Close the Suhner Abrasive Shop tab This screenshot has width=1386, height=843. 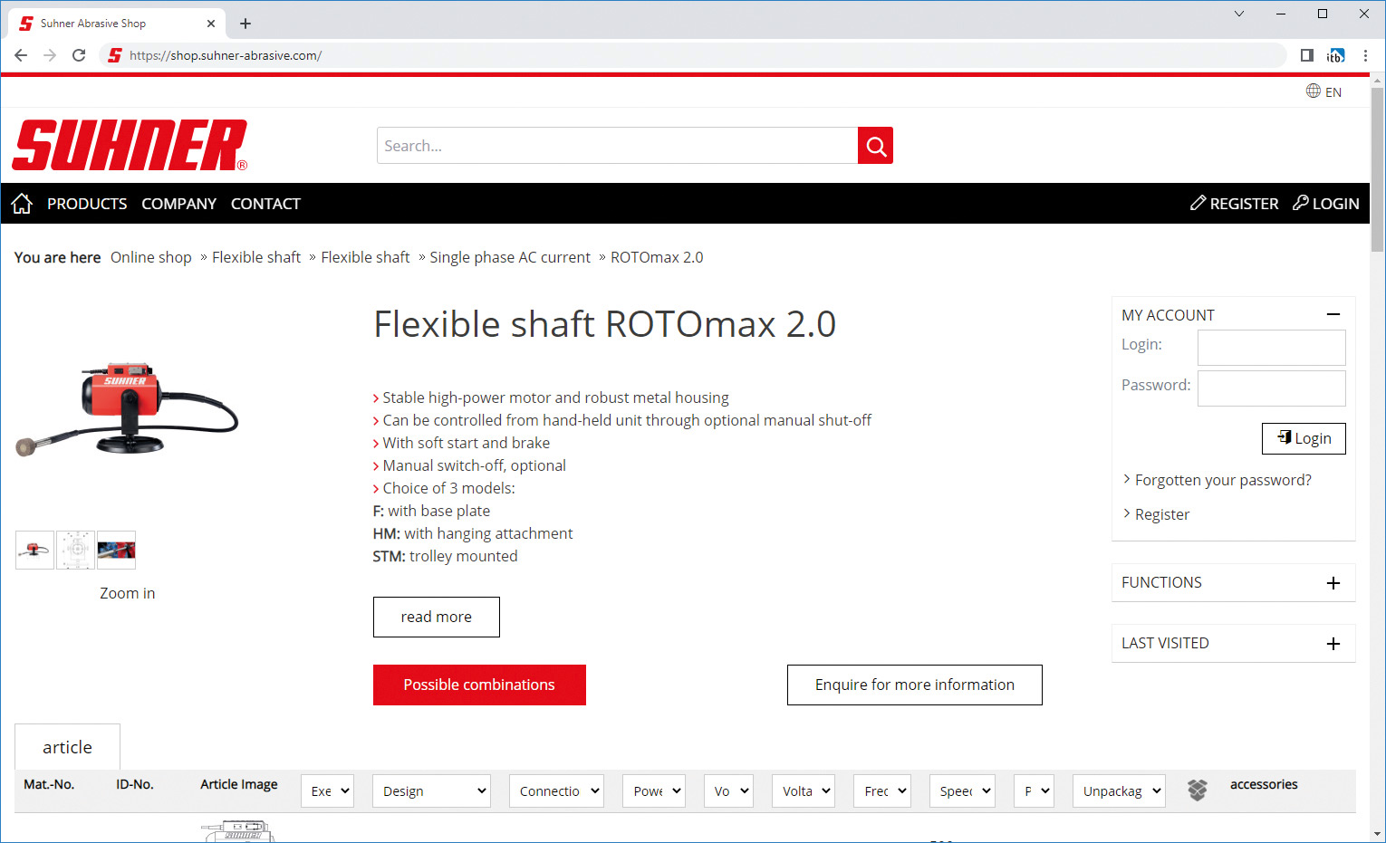[211, 24]
